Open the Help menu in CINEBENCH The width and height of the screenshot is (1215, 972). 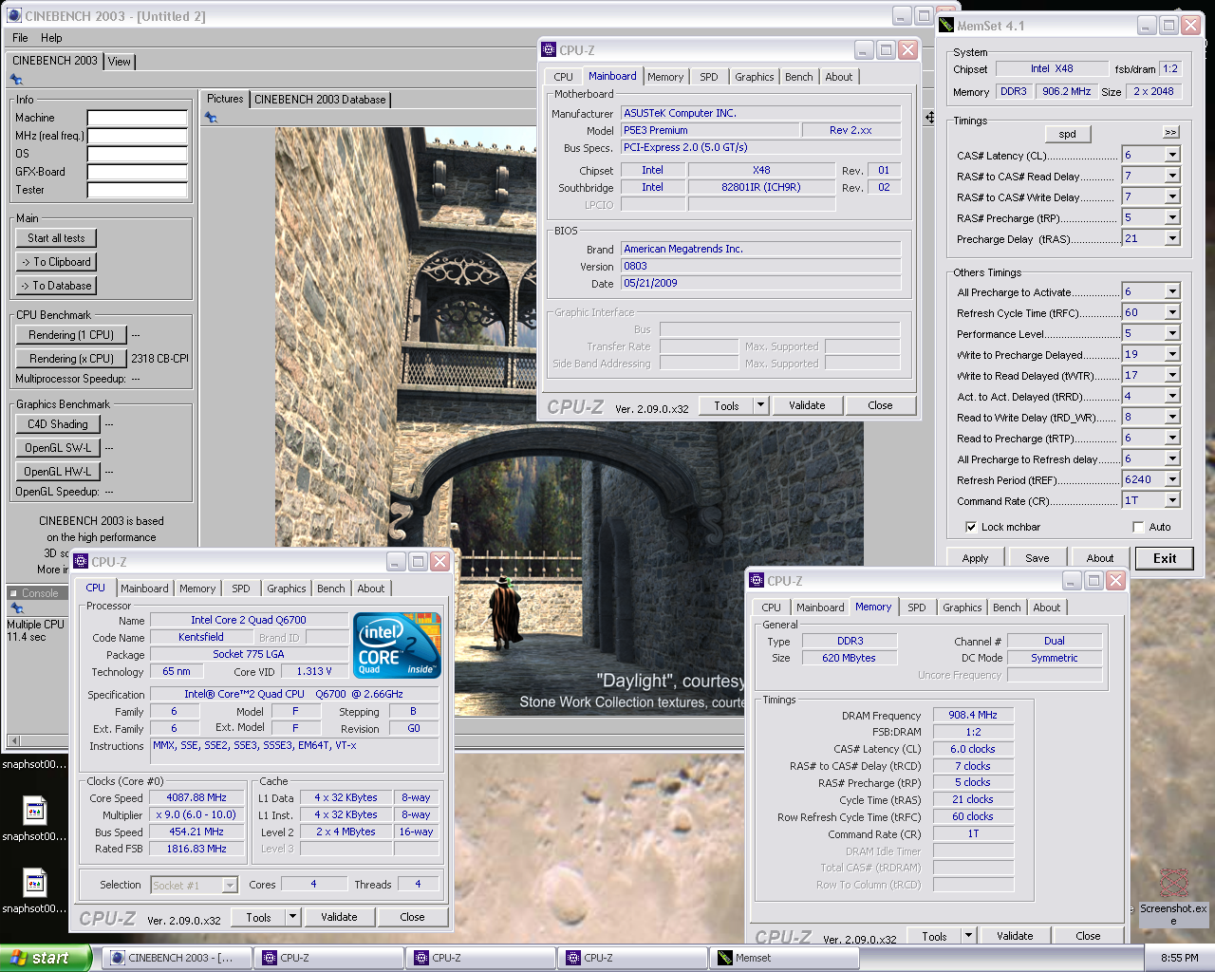(51, 38)
